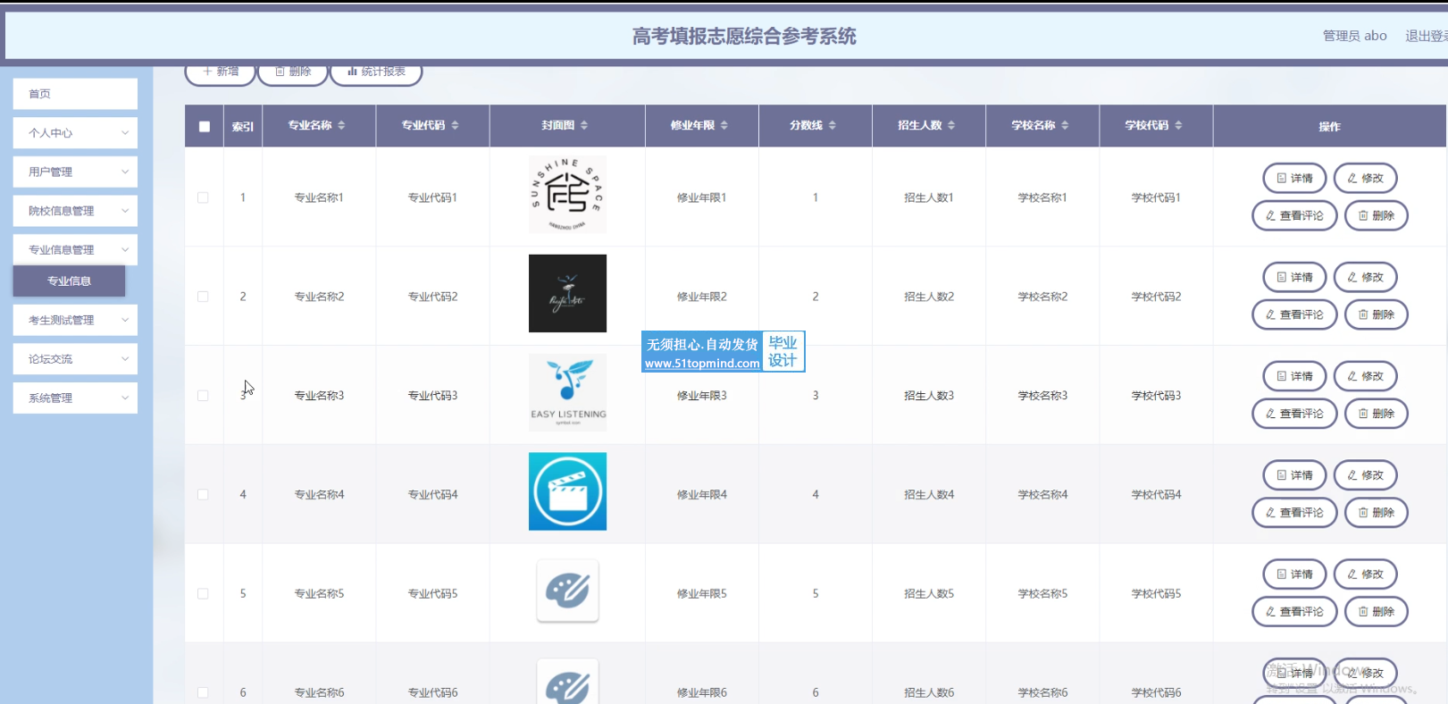Open the blue clapperboard cover thumbnail

click(x=567, y=491)
